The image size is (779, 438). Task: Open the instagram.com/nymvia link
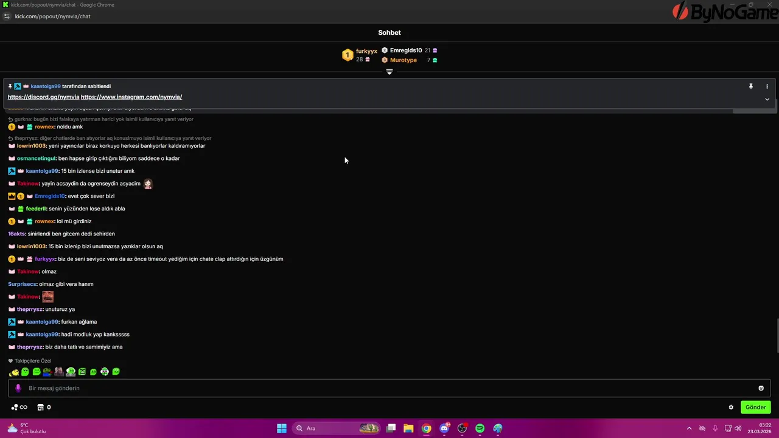click(131, 97)
